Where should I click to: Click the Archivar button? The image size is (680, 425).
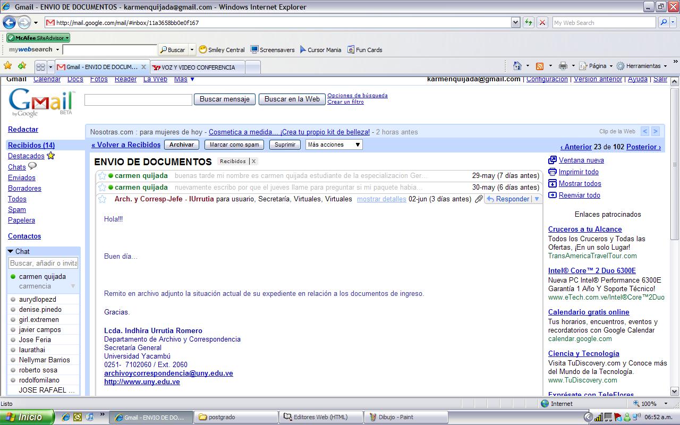point(182,144)
